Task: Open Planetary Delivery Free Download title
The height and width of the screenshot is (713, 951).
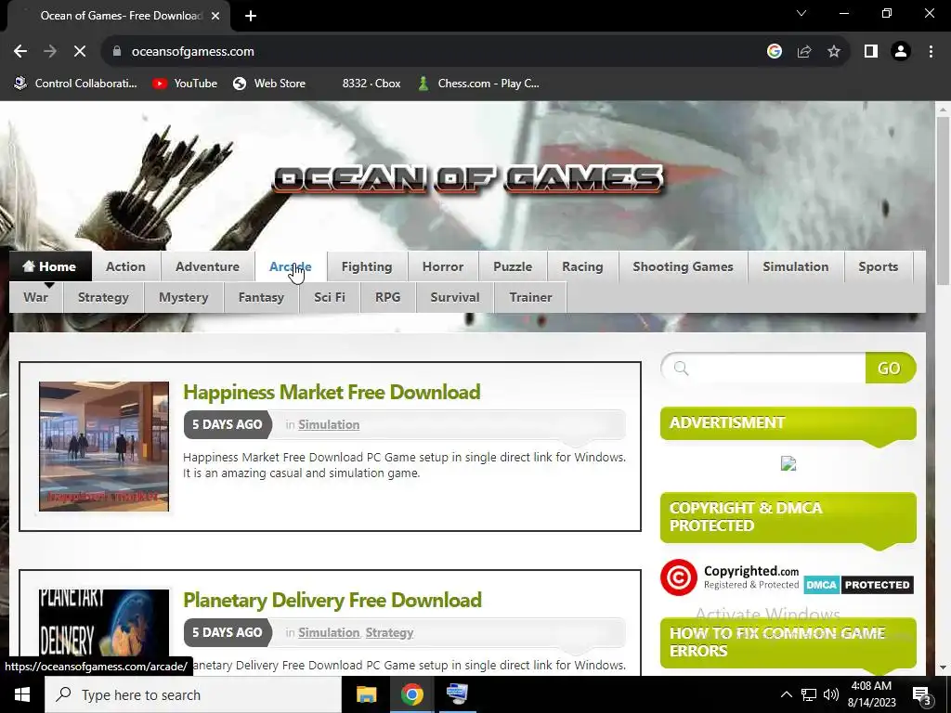Action: [x=332, y=601]
